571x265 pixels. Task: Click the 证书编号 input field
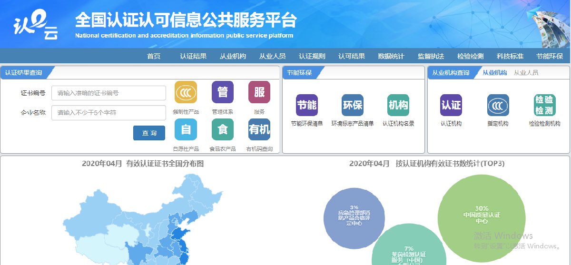click(108, 93)
